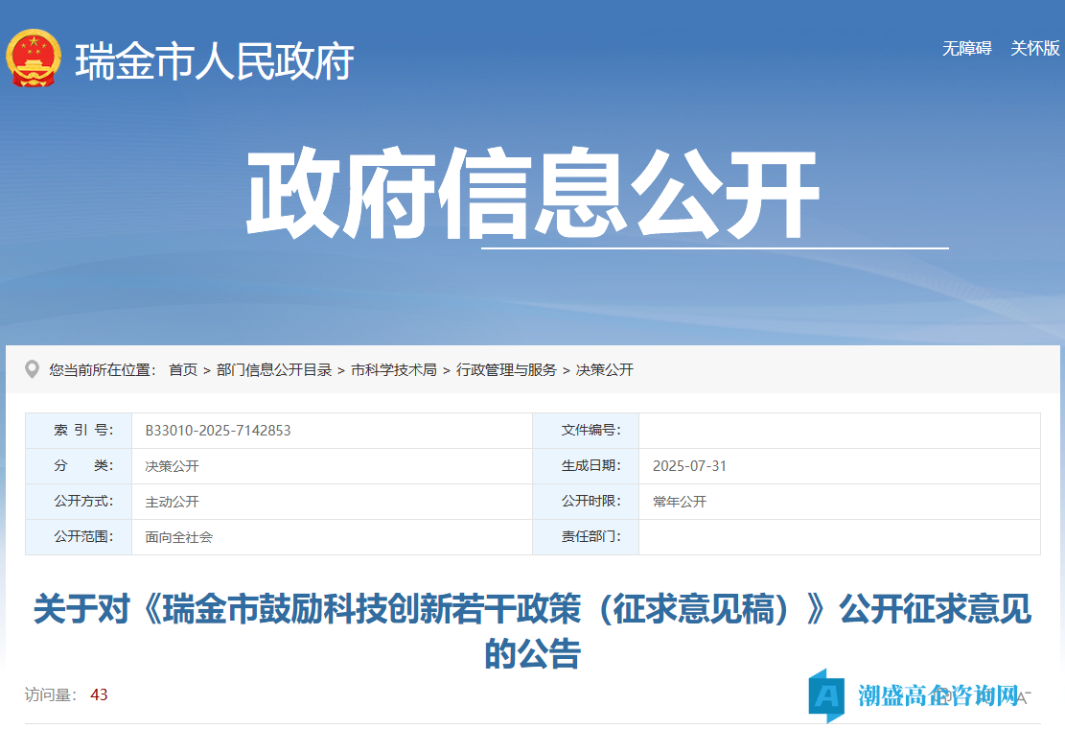Select index number B33010-2025-7142853
Screen dimensions: 1065x729
pos(218,431)
